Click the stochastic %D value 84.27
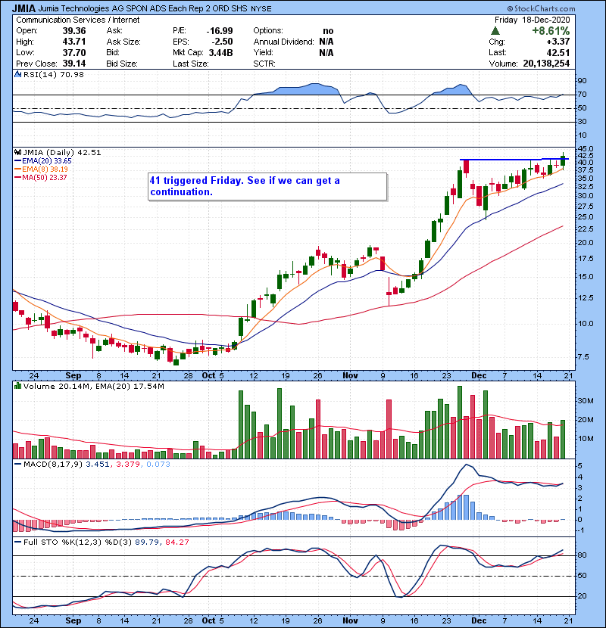606x628 pixels. (x=176, y=543)
